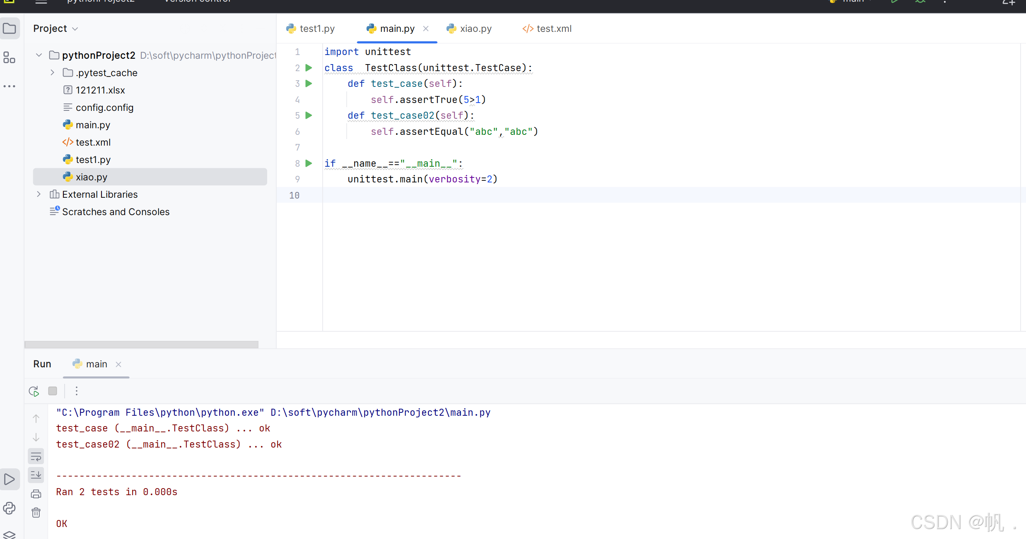Rerun the main run configuration
The width and height of the screenshot is (1026, 539).
click(34, 391)
